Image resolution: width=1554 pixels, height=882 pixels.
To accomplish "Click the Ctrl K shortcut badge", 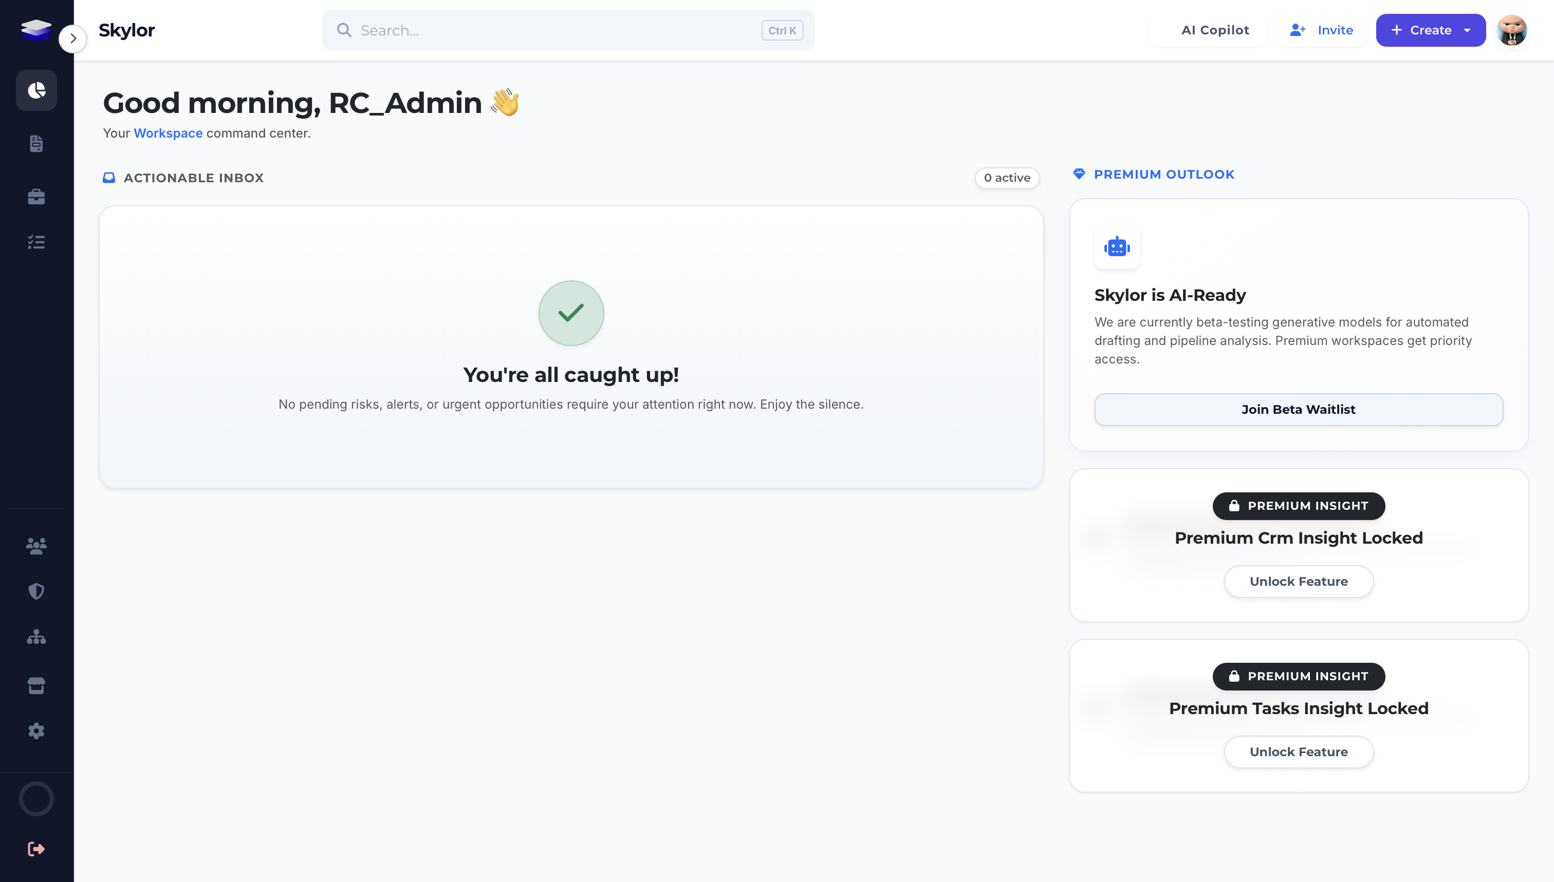I will point(782,30).
